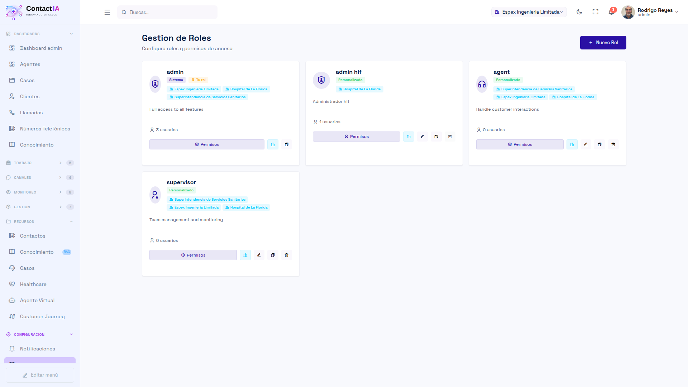This screenshot has height=387, width=688.
Task: Open the notifications bell in header
Action: (611, 12)
